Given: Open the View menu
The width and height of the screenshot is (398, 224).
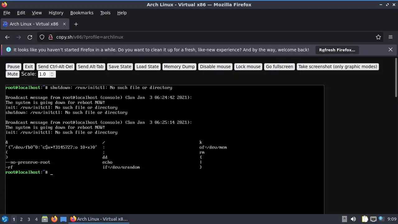Looking at the screenshot, I should (x=37, y=13).
